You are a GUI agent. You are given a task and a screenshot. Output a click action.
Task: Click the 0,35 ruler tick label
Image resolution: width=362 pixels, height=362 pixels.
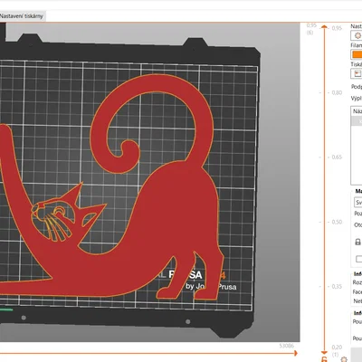click(337, 286)
